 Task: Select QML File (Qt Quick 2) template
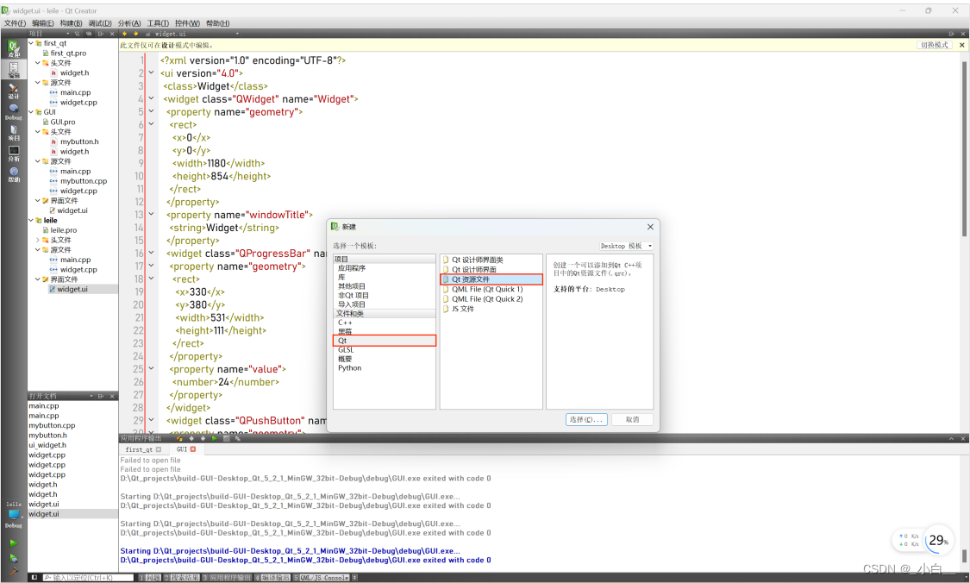(487, 299)
